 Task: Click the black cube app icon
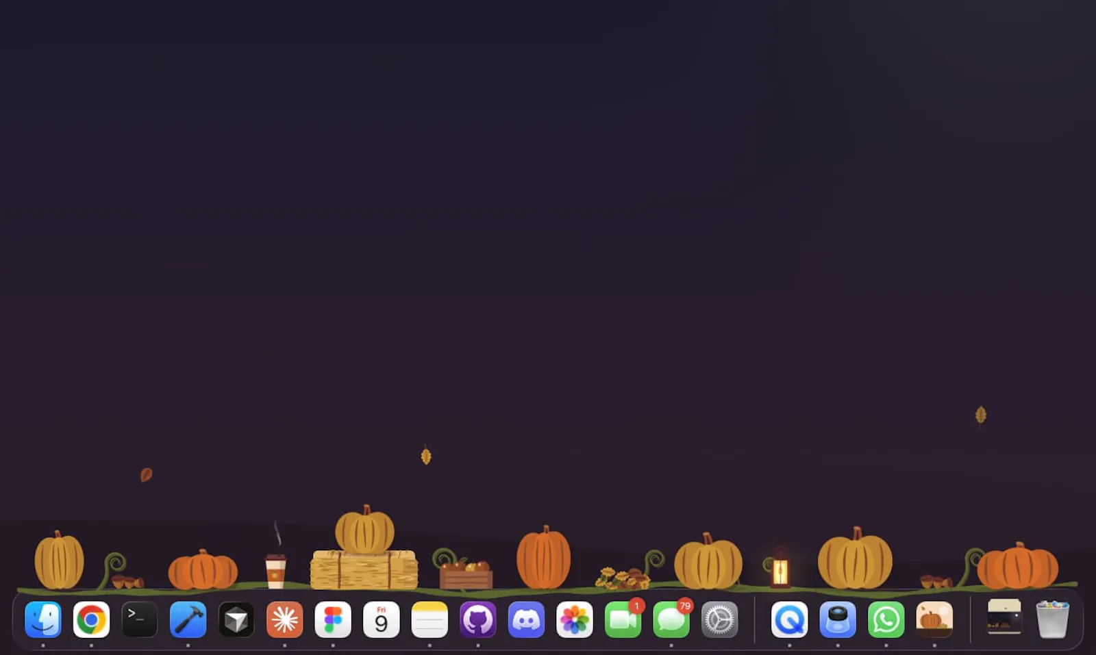coord(236,619)
